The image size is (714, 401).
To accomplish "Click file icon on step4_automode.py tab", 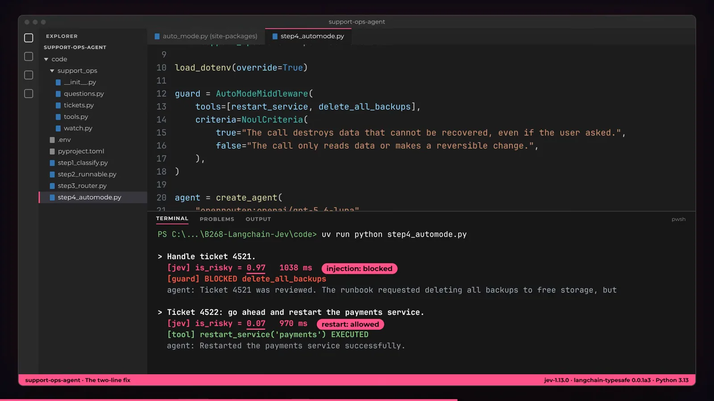I will [275, 37].
